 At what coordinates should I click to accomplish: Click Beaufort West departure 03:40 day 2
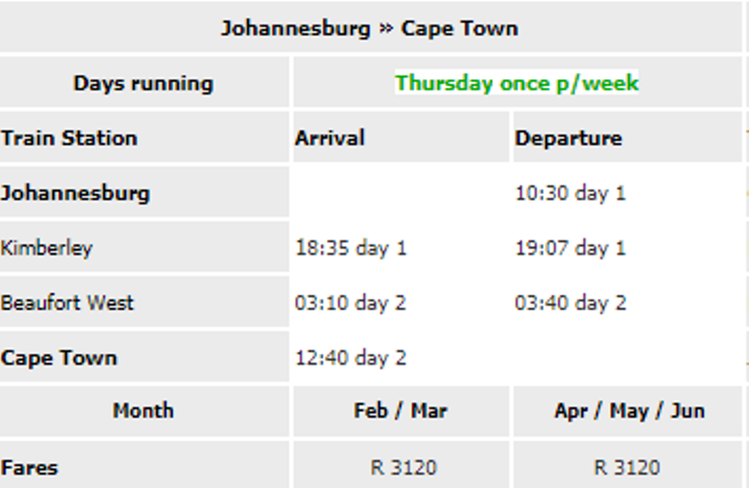[570, 303]
